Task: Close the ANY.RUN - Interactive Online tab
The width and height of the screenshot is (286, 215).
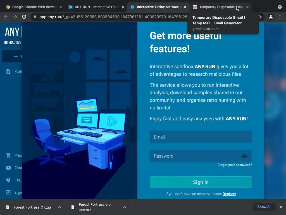Action: (123, 7)
